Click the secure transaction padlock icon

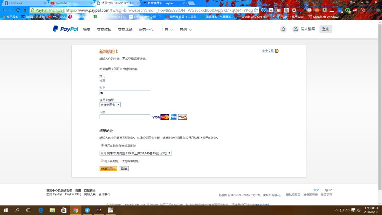coord(277,51)
